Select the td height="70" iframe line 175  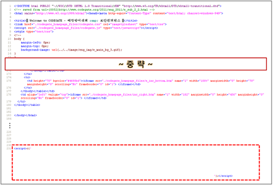click(141, 81)
